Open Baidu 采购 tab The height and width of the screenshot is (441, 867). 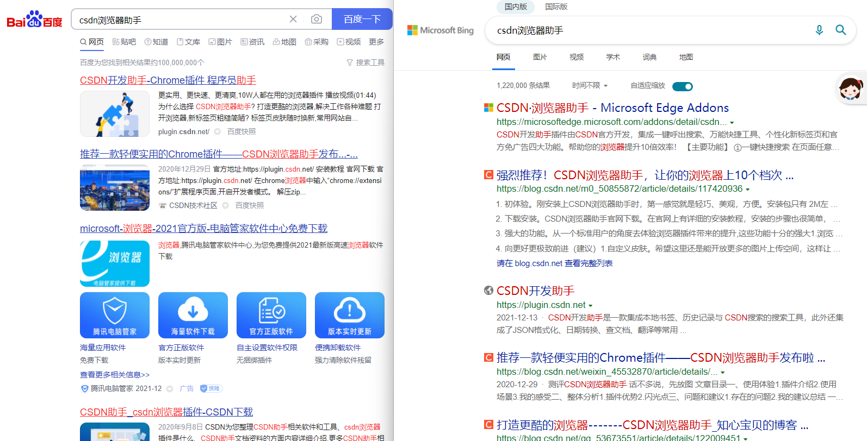(x=317, y=42)
